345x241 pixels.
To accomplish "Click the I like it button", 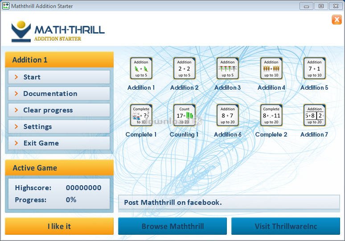I will 59,226.
